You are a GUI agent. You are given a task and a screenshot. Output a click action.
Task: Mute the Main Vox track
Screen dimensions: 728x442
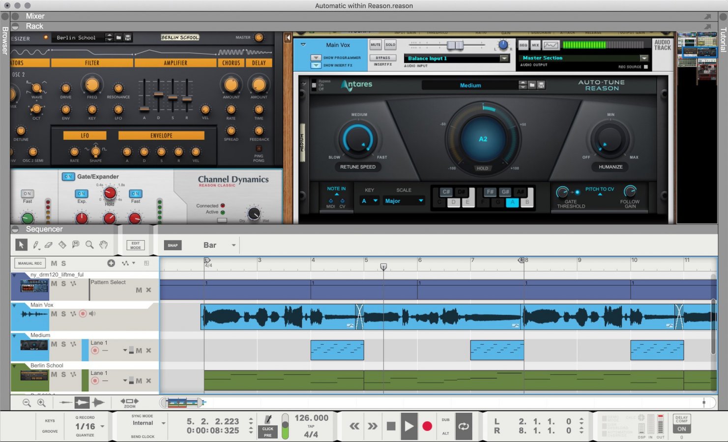pyautogui.click(x=54, y=313)
